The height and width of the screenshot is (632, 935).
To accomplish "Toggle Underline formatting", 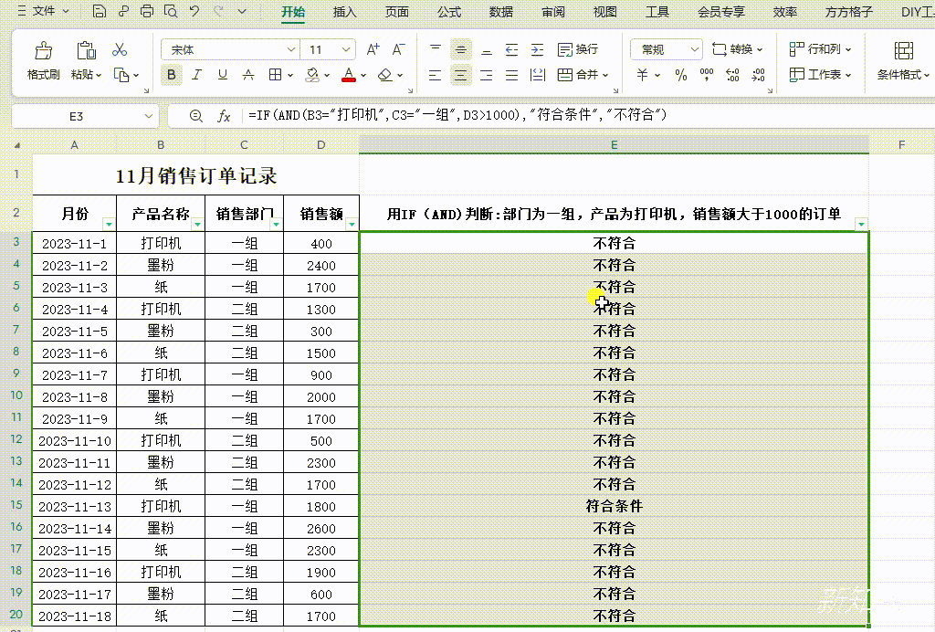I will pos(223,75).
